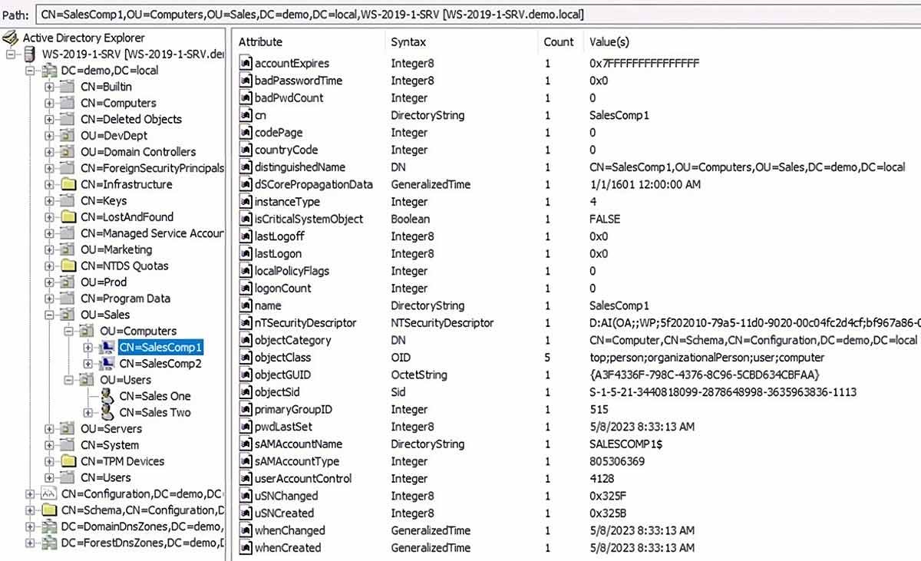The height and width of the screenshot is (561, 921).
Task: Select CN=Users at the domain level
Action: point(106,478)
